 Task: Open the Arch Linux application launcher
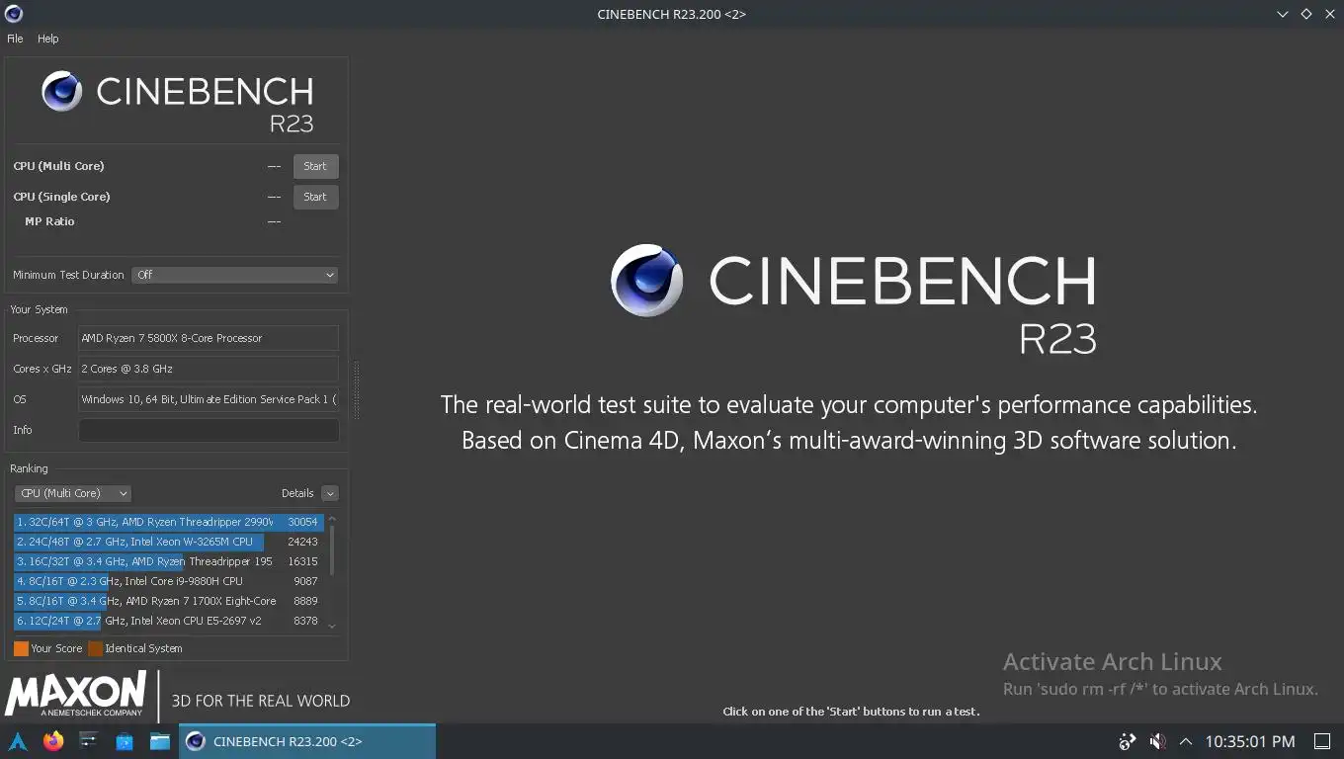[18, 741]
